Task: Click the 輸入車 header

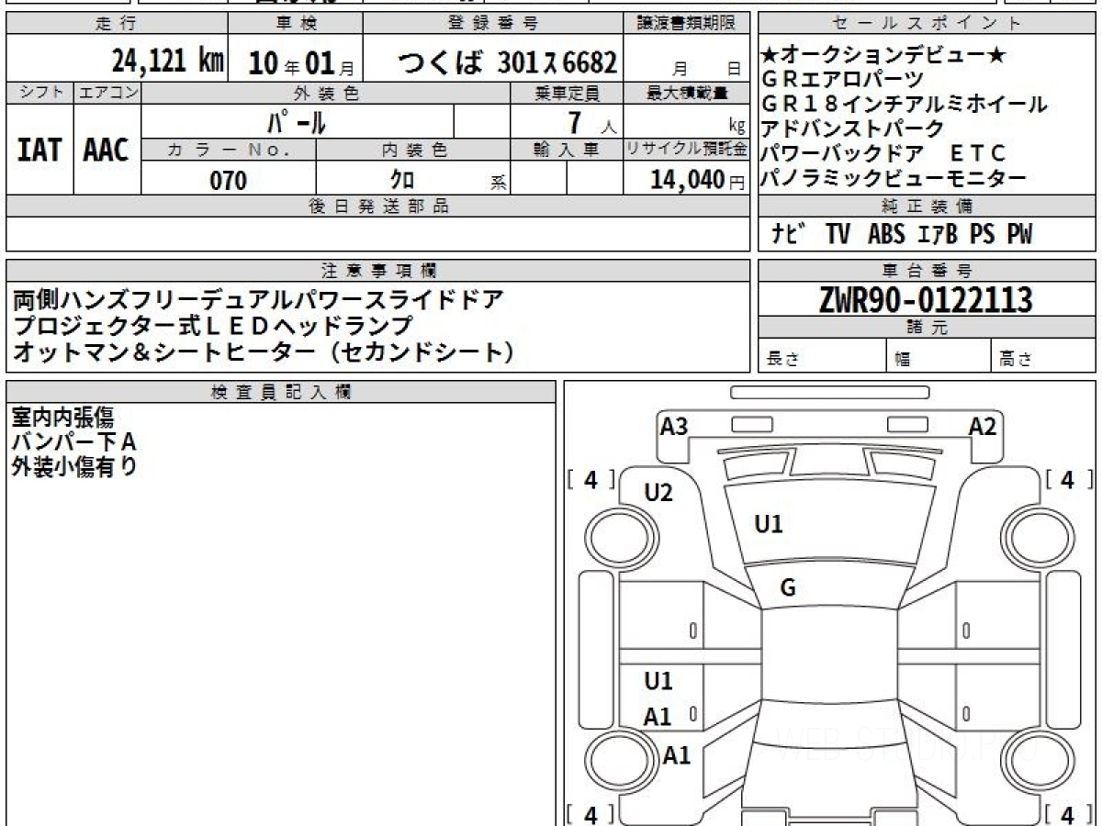Action: (x=567, y=150)
